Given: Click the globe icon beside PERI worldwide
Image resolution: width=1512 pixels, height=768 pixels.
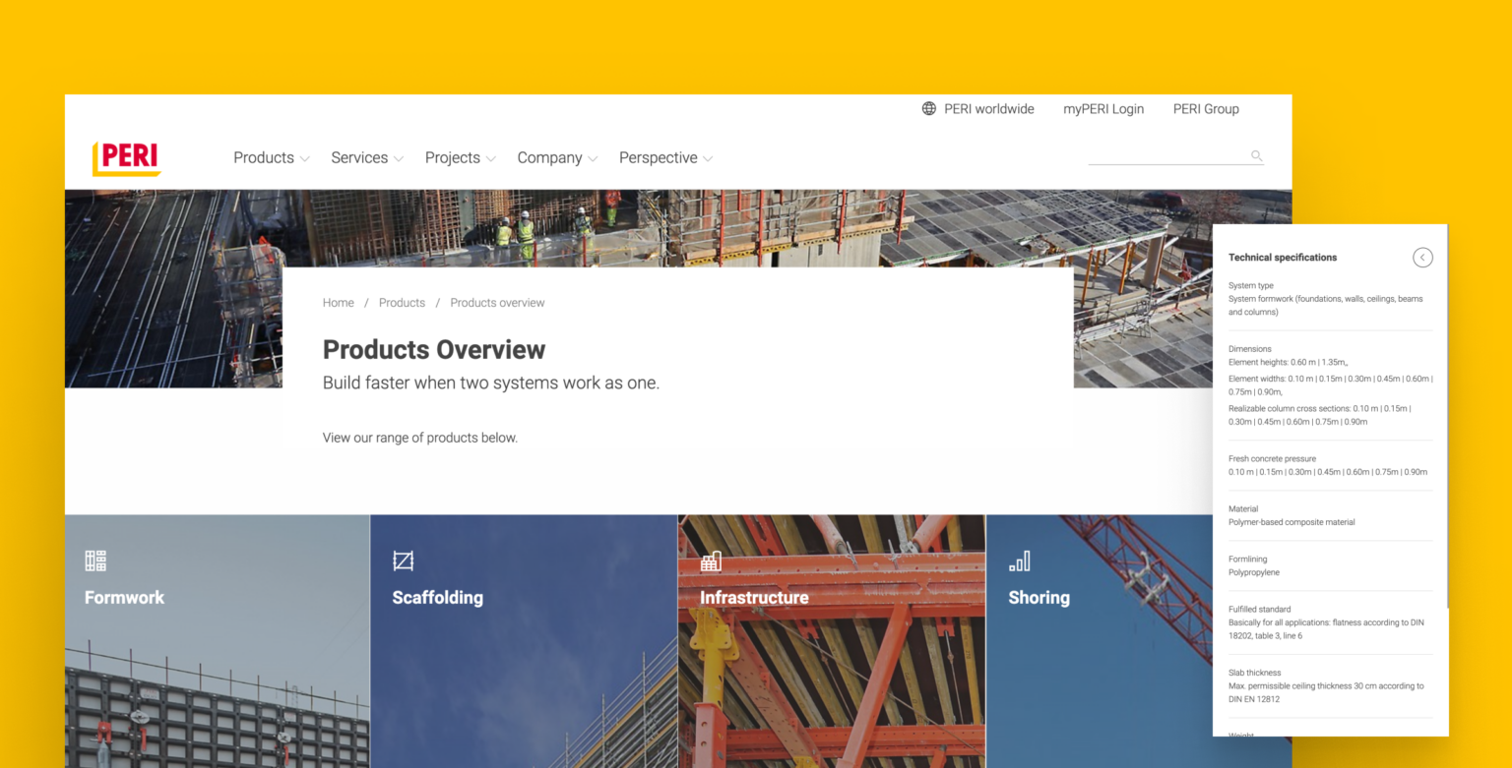Looking at the screenshot, I should point(929,109).
